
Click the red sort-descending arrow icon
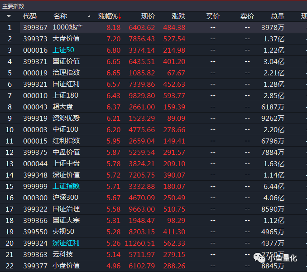point(120,17)
